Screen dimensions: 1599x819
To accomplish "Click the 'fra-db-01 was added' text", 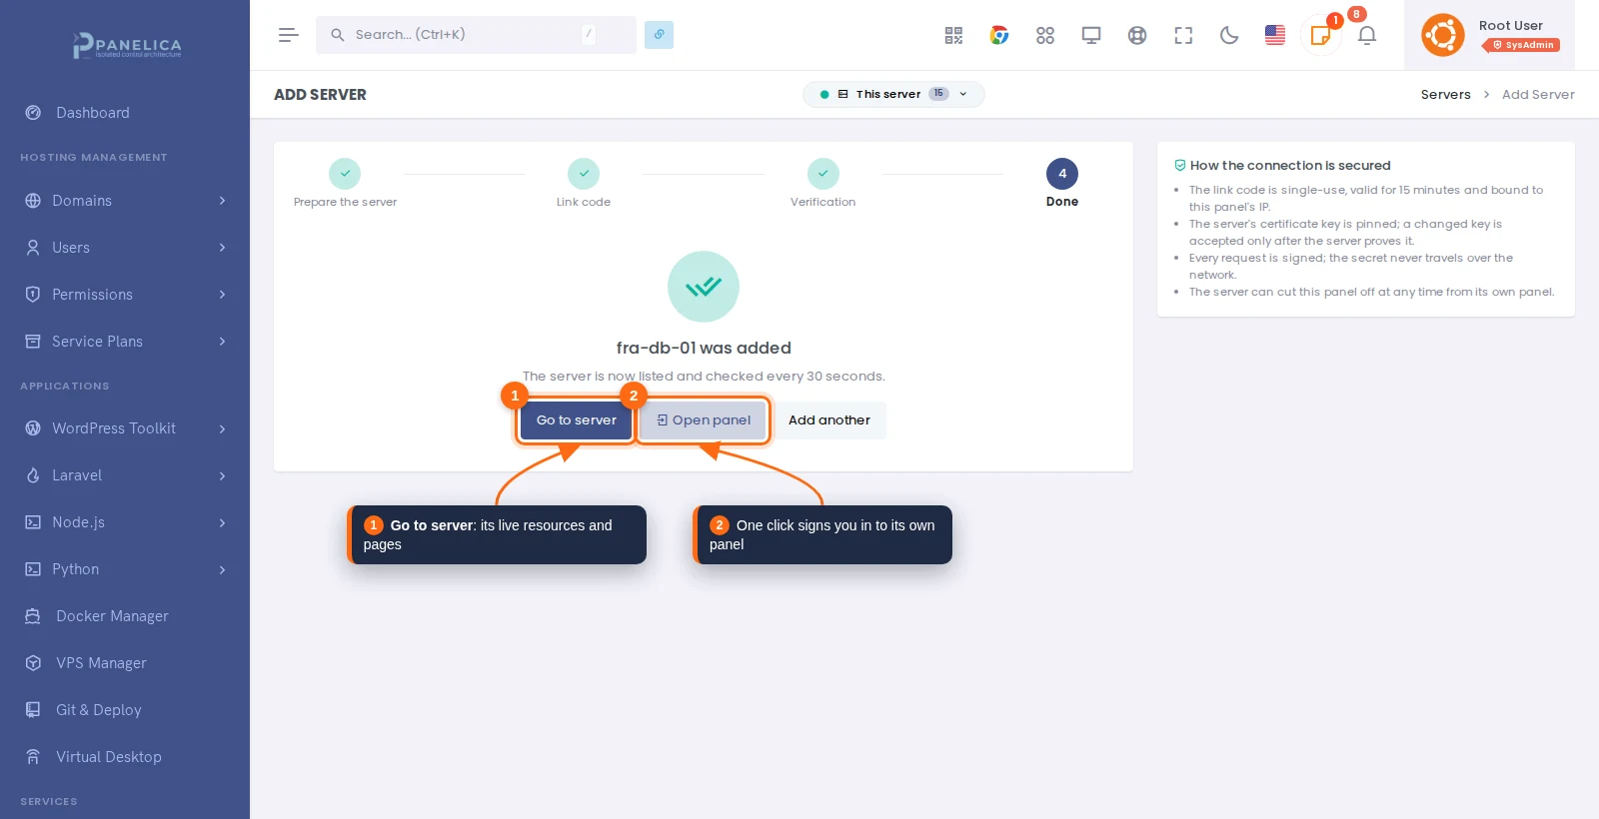I will coord(704,349).
